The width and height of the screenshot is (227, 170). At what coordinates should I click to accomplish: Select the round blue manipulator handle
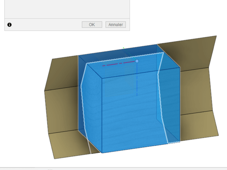[137, 61]
